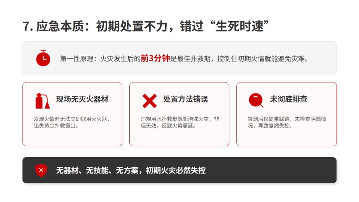Image resolution: width=359 pixels, height=202 pixels.
Task: Select the heading 现场无灭火器材
Action: tap(82, 99)
